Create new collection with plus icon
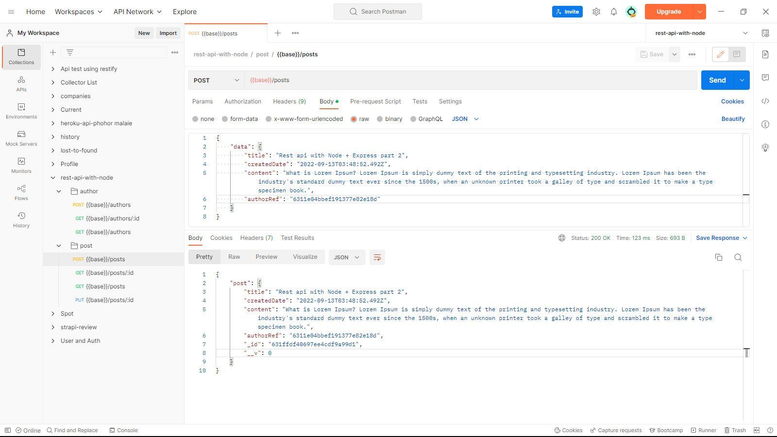 coord(53,52)
